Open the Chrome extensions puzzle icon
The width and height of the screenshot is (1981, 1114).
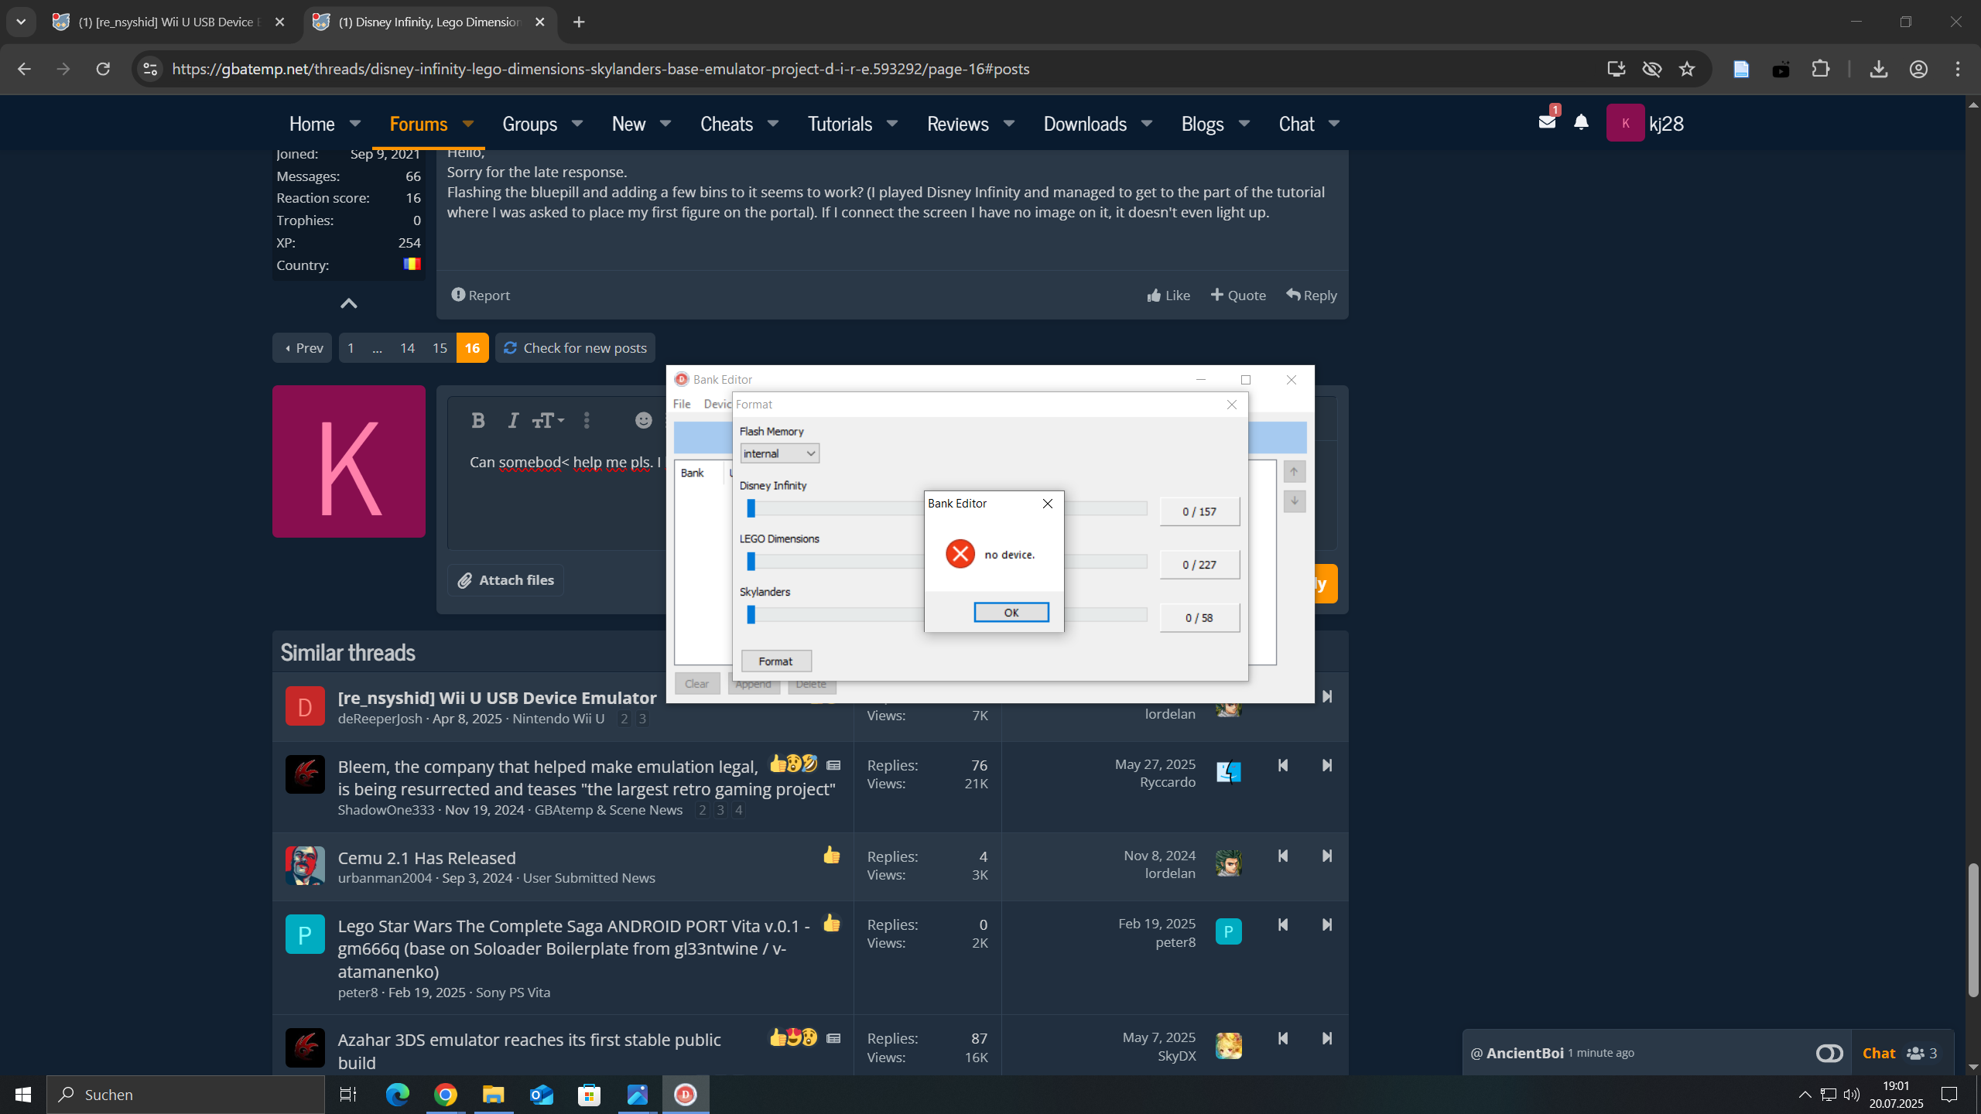click(x=1821, y=69)
